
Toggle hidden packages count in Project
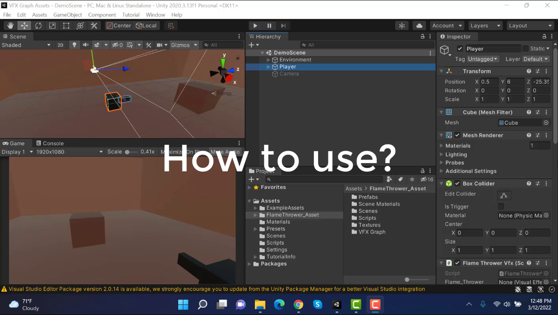click(427, 179)
